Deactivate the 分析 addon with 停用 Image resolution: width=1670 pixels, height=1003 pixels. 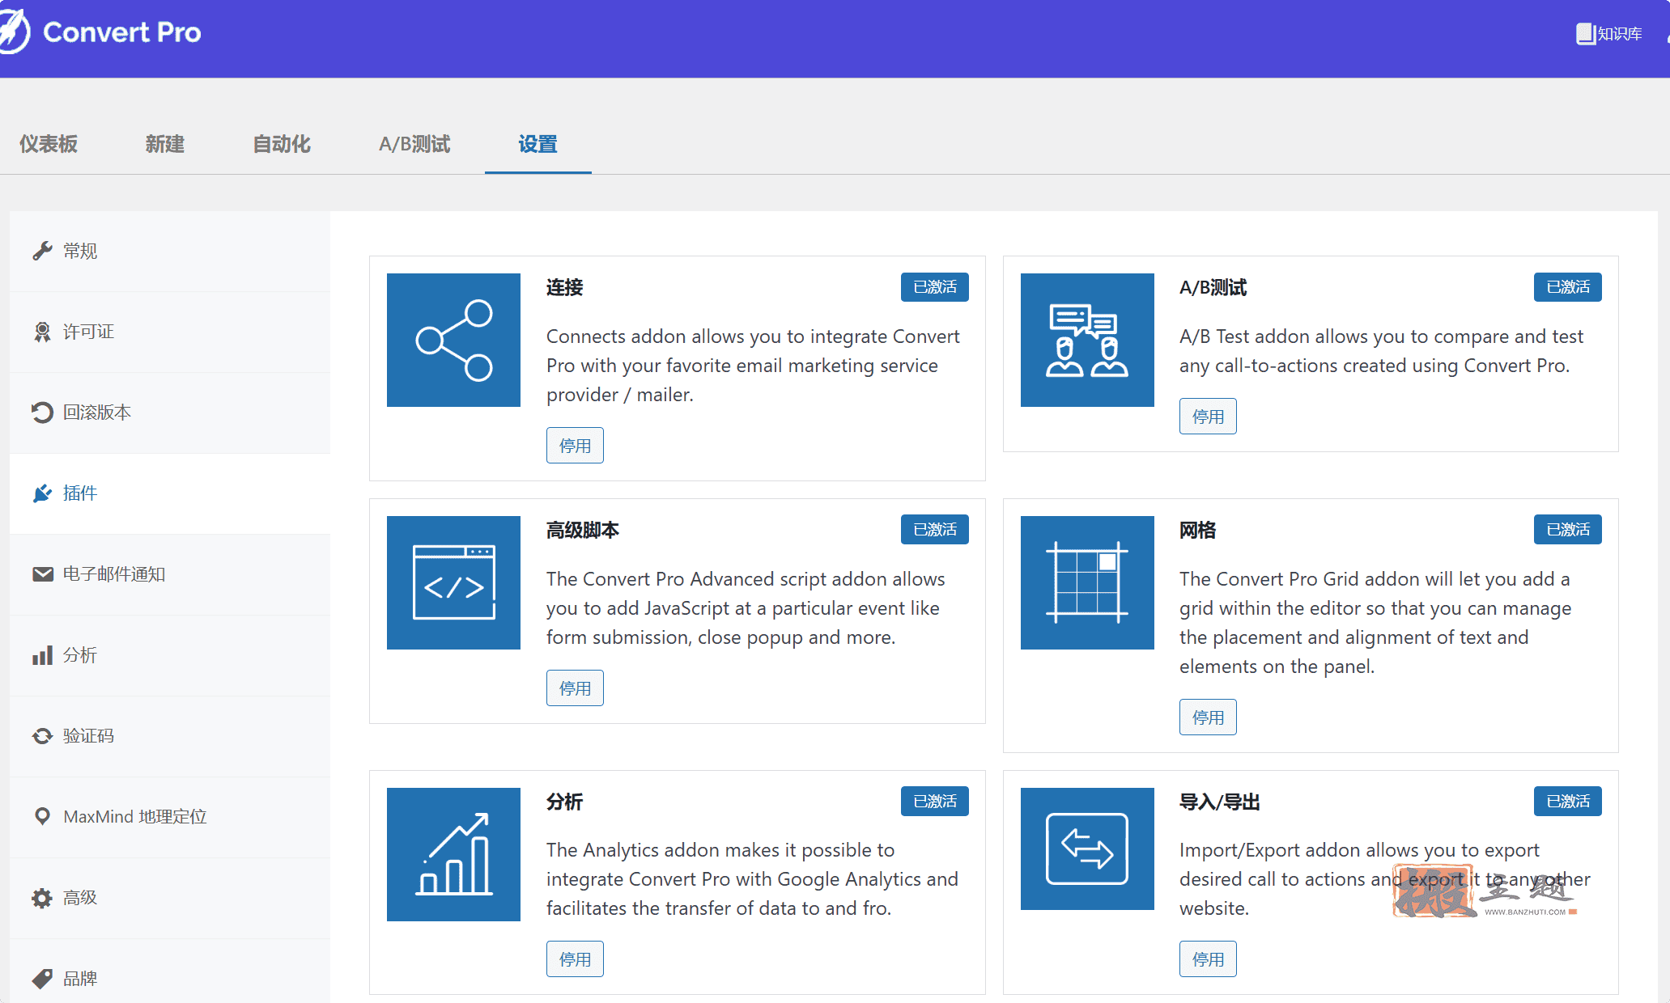575,959
